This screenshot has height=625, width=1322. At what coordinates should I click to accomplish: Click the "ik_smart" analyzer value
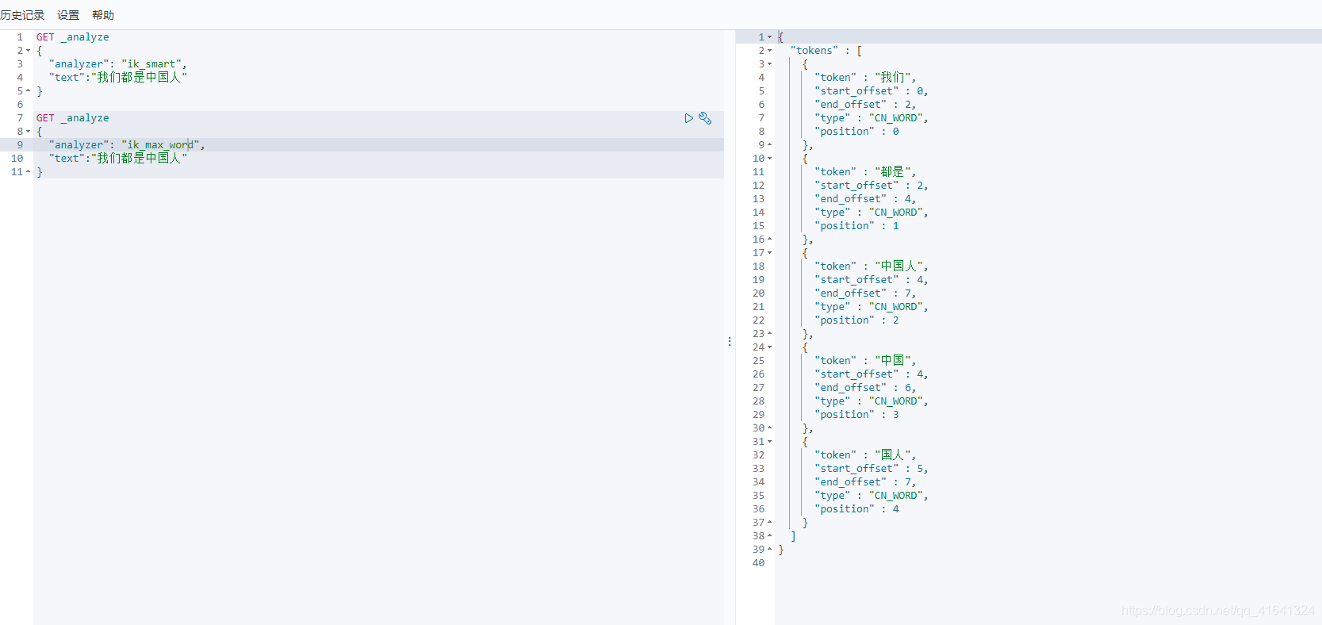[152, 64]
